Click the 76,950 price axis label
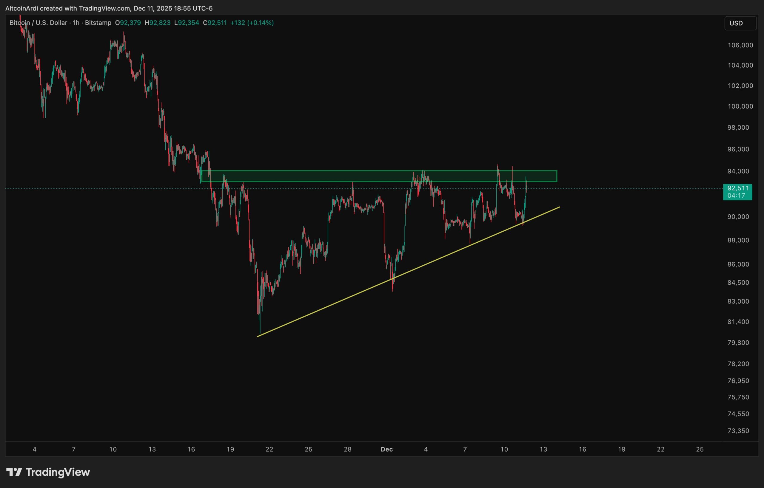Screen dimensions: 764x488 click(x=738, y=381)
